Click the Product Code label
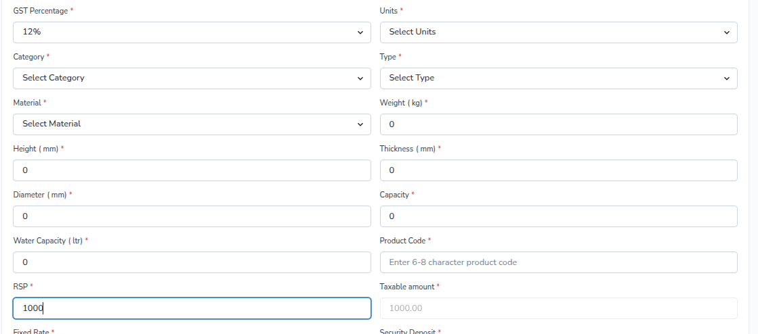Image resolution: width=758 pixels, height=334 pixels. tap(402, 241)
